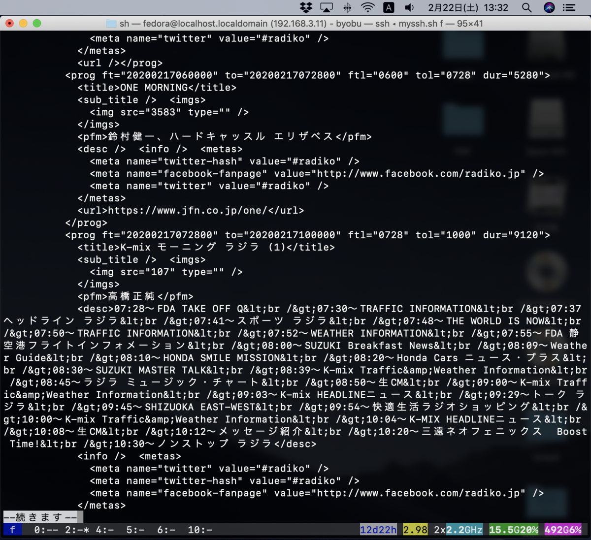Viewport: 591px width, 540px height.
Task: Open the Bluetooth menu bar icon
Action: coord(347,7)
